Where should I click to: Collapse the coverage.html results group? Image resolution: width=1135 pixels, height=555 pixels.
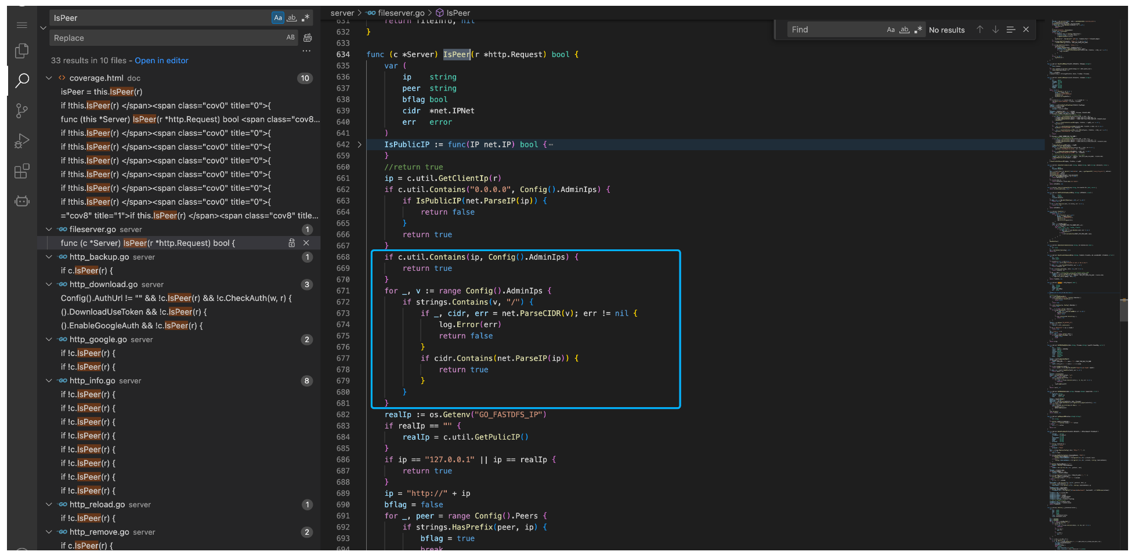pyautogui.click(x=49, y=78)
